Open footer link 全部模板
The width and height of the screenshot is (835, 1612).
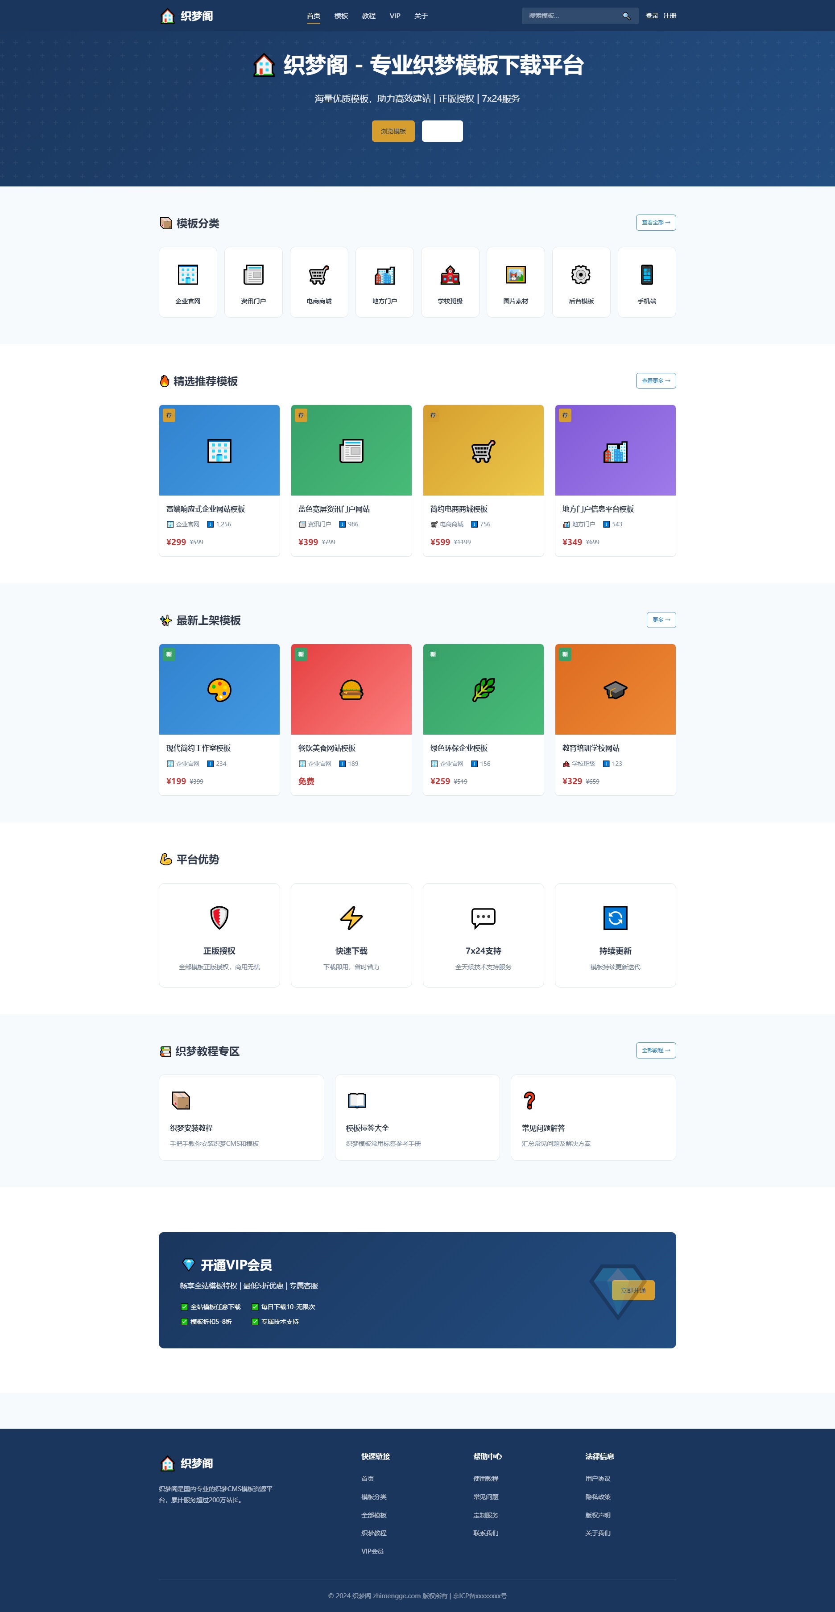[374, 1515]
